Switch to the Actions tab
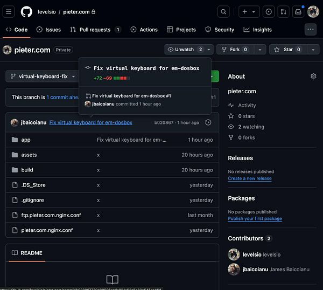The image size is (323, 290). coord(144,30)
